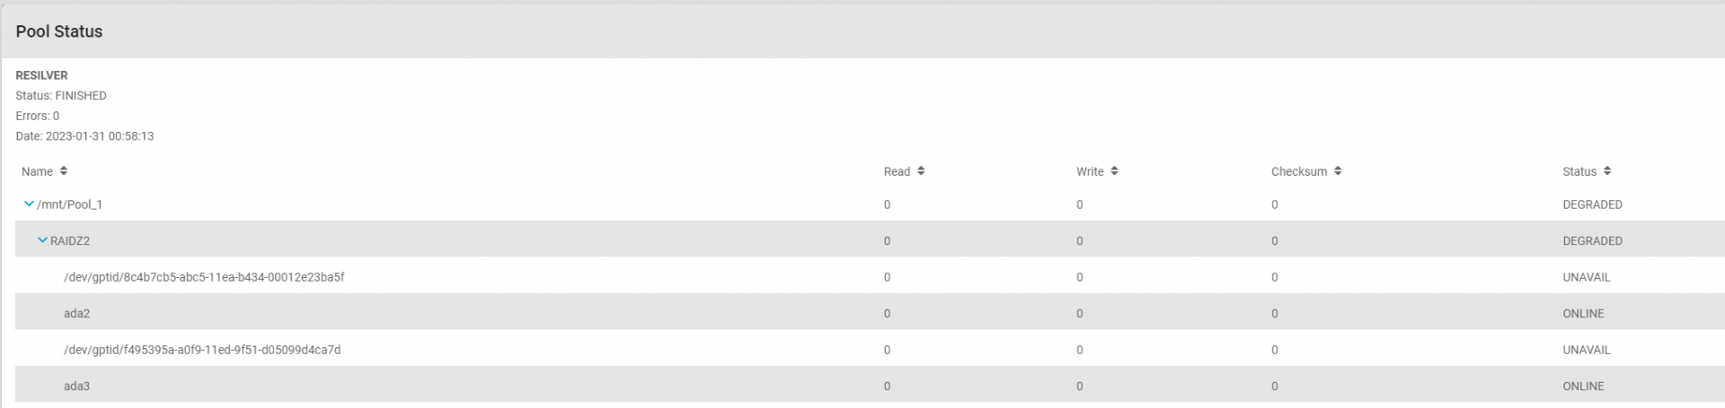Click the Checksum column header label
This screenshot has width=1725, height=408.
(x=1298, y=171)
